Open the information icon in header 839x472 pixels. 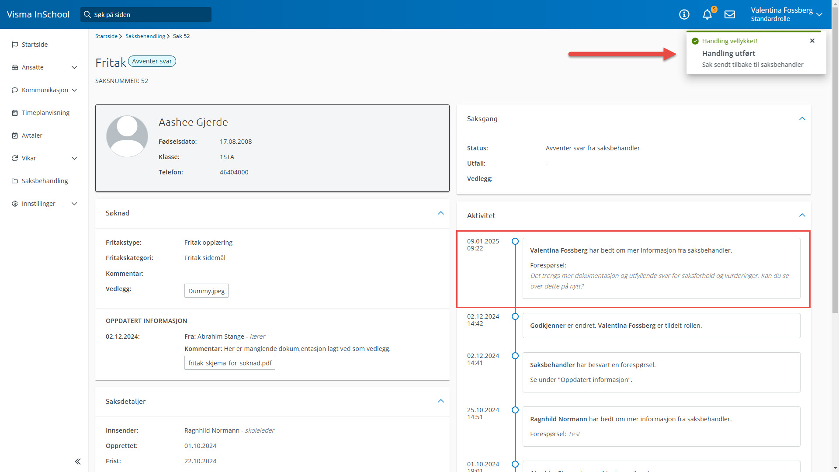(684, 14)
